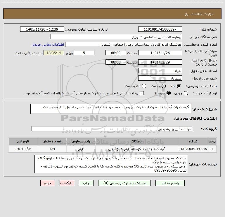Select the خدمت radio button

[x=164, y=86]
